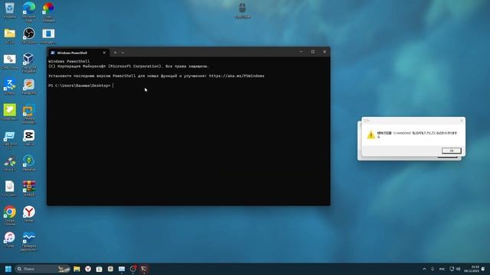Select the VirtualBox desktop shortcut
490x275 pixels.
[29, 63]
